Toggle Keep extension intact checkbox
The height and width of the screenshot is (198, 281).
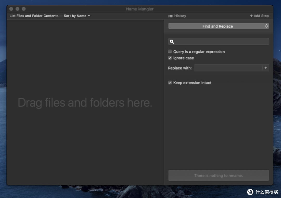[170, 83]
